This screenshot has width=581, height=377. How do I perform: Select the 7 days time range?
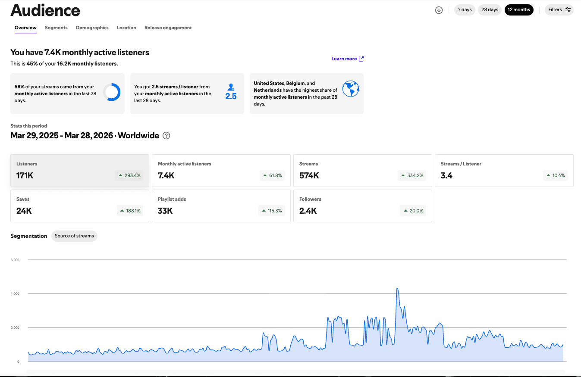465,9
